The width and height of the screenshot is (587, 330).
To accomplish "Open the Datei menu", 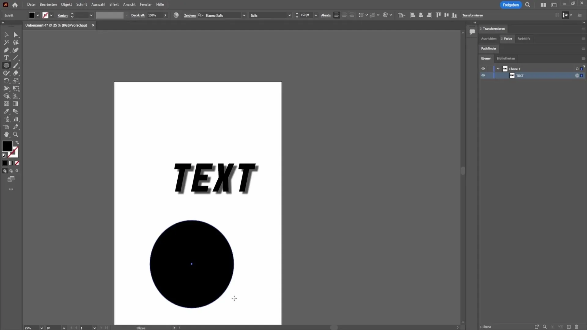I will click(x=31, y=5).
